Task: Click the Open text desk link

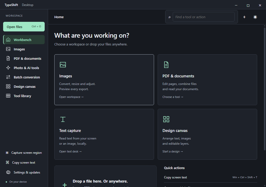Action: 70,151
